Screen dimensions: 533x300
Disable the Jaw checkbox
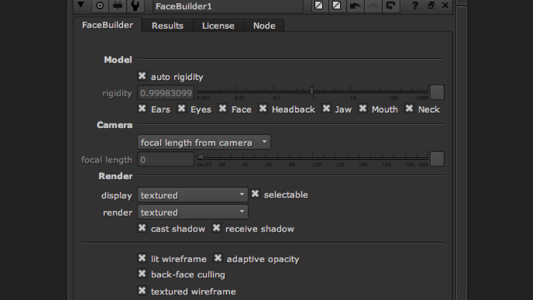pos(327,109)
